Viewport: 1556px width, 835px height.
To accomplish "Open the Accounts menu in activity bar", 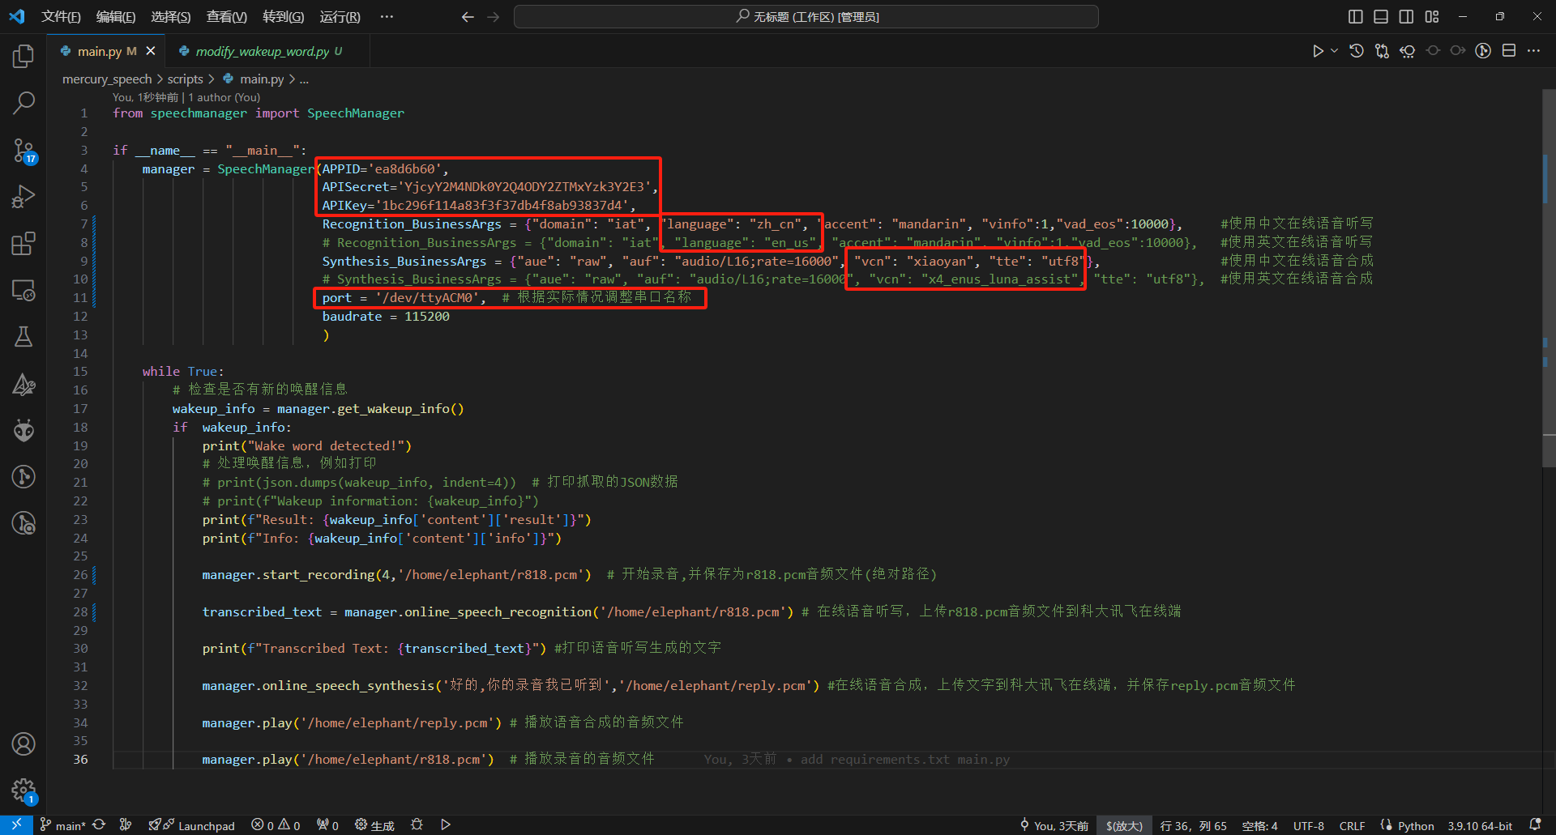I will 24,743.
